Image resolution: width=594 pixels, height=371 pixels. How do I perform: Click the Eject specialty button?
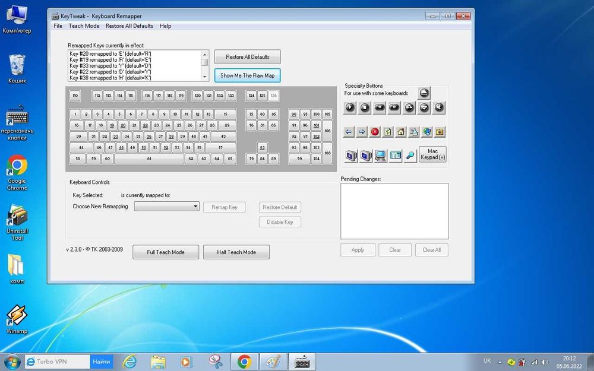[x=424, y=93]
